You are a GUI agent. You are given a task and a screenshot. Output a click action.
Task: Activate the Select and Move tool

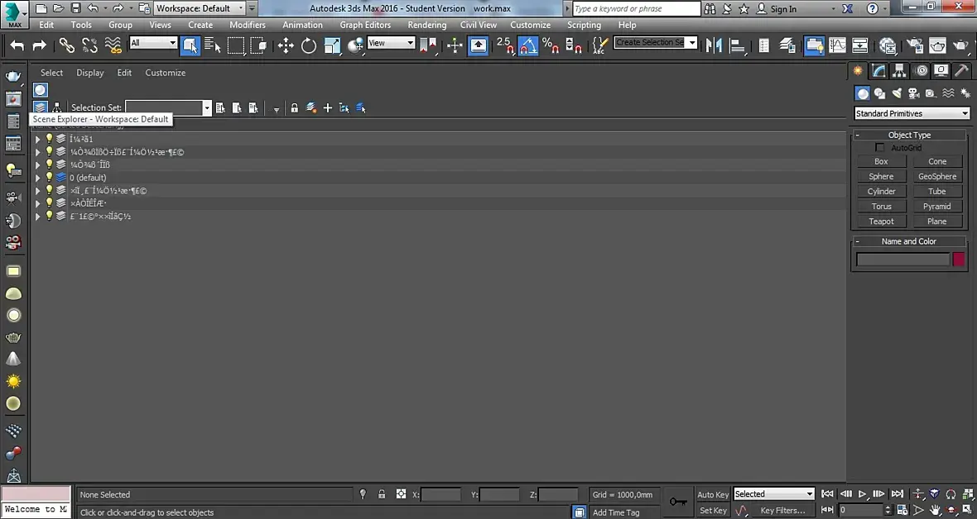point(286,45)
